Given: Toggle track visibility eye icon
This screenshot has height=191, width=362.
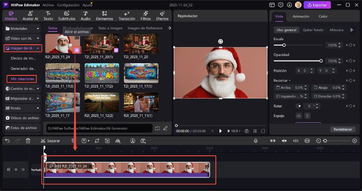Looking at the screenshot, I should pyautogui.click(x=16, y=170).
